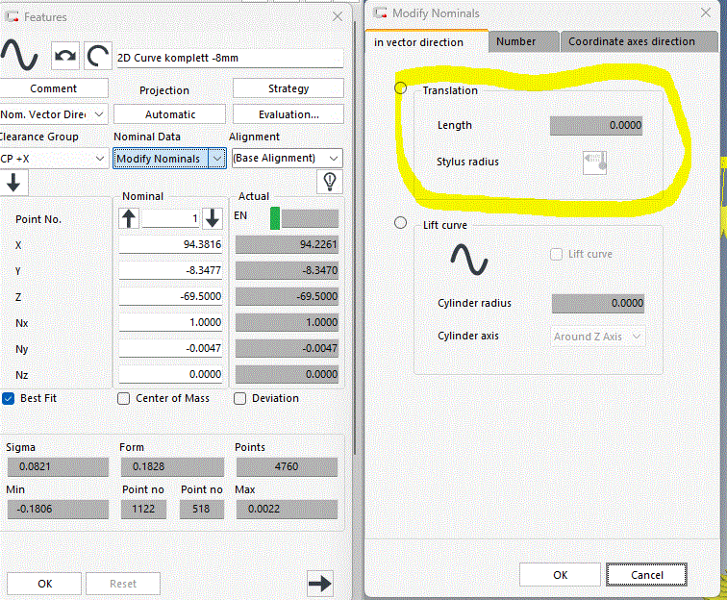Click the Evaluation... button
Screen dimensions: 727x600
pyautogui.click(x=288, y=114)
